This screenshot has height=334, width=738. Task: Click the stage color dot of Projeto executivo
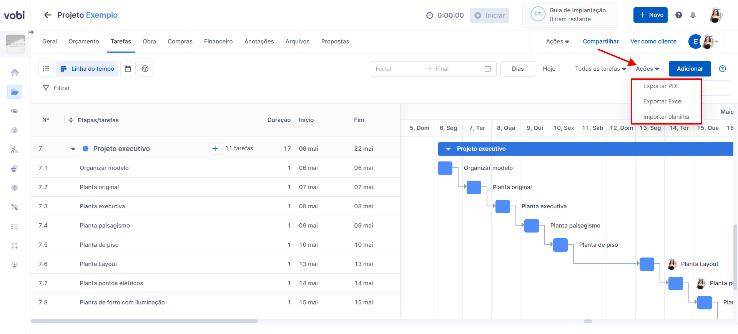(x=86, y=149)
